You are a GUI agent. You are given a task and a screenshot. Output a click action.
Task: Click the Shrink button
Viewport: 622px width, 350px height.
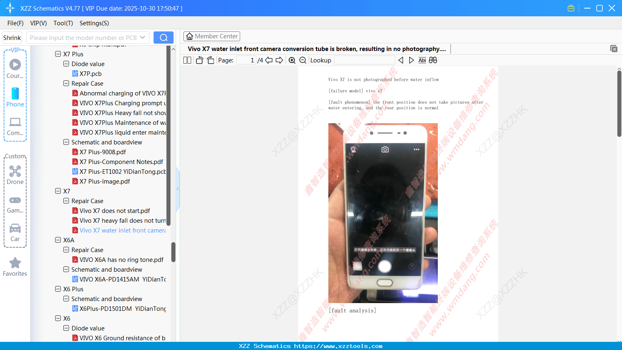(x=12, y=37)
